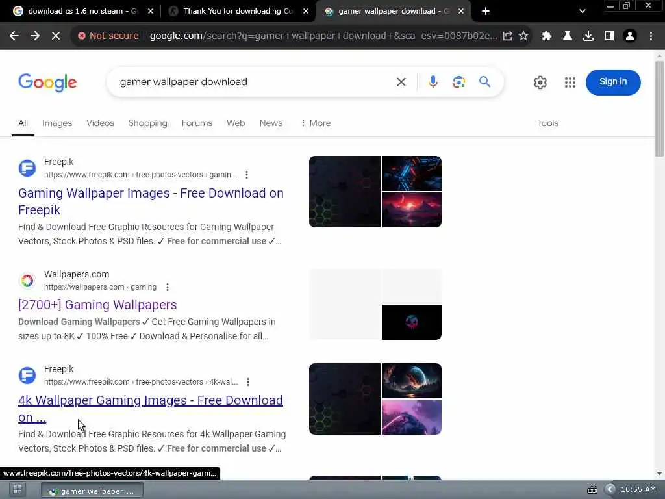Share this page from the address bar
The height and width of the screenshot is (499, 665).
[x=508, y=36]
